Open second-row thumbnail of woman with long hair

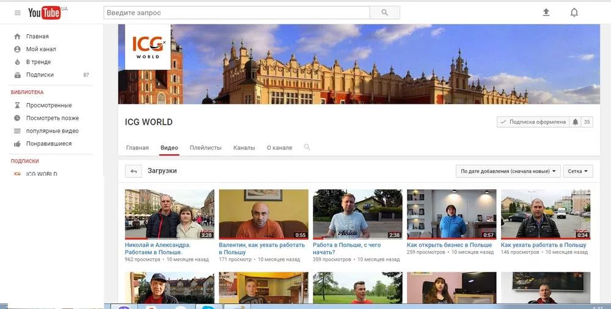tap(452, 288)
